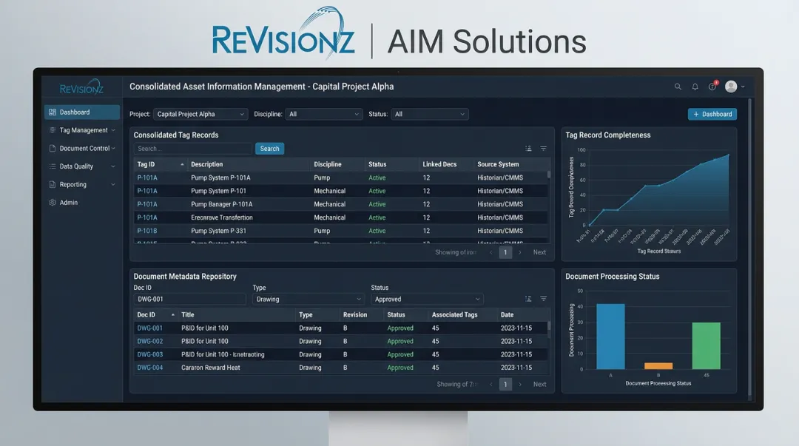Viewport: 799px width, 446px height.
Task: Select page 1 in Document Repository pagination
Action: [505, 385]
